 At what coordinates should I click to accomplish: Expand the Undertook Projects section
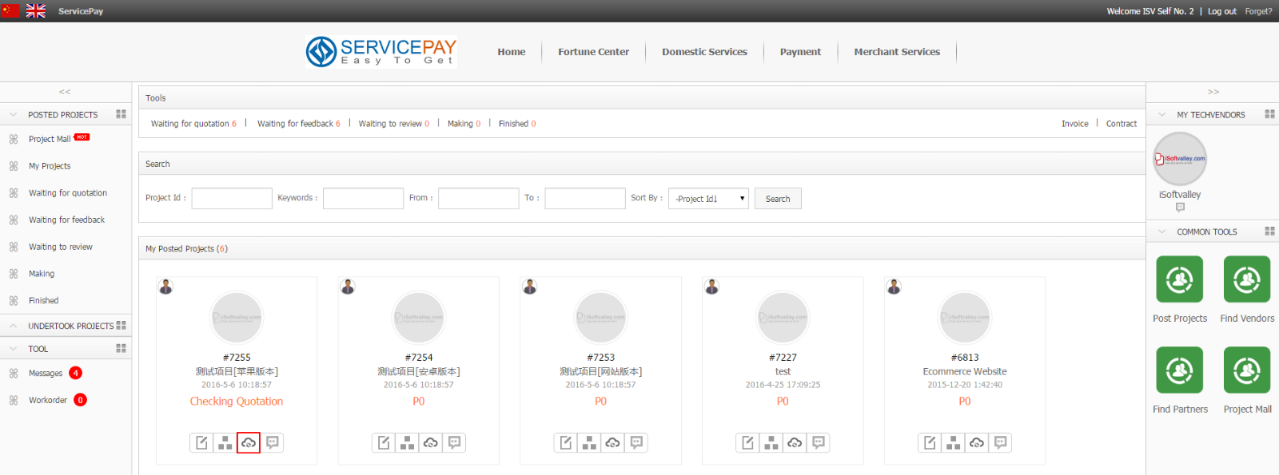point(14,326)
